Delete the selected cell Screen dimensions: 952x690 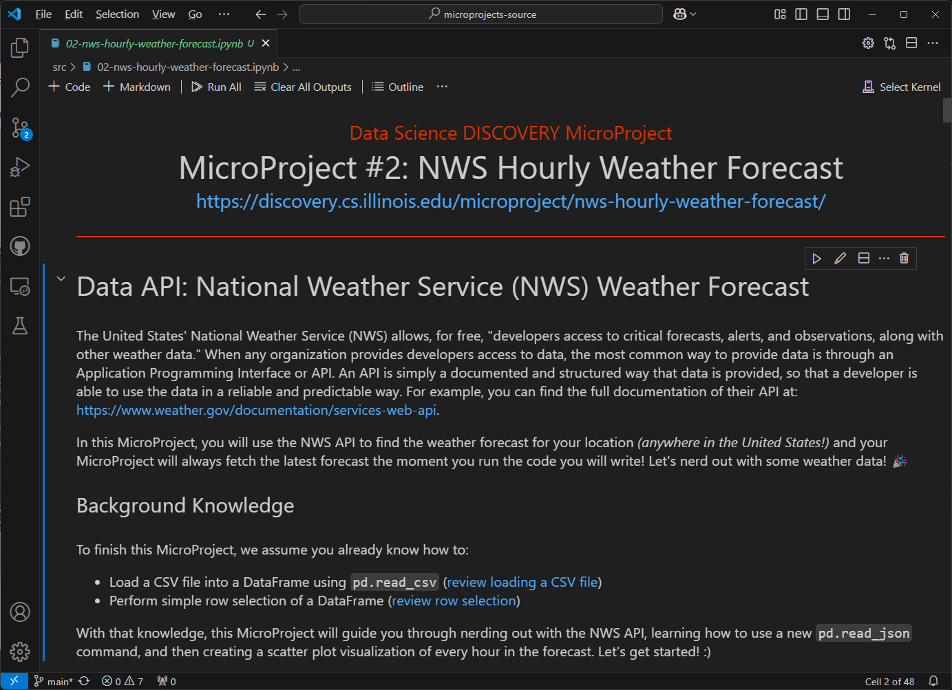[x=905, y=258]
